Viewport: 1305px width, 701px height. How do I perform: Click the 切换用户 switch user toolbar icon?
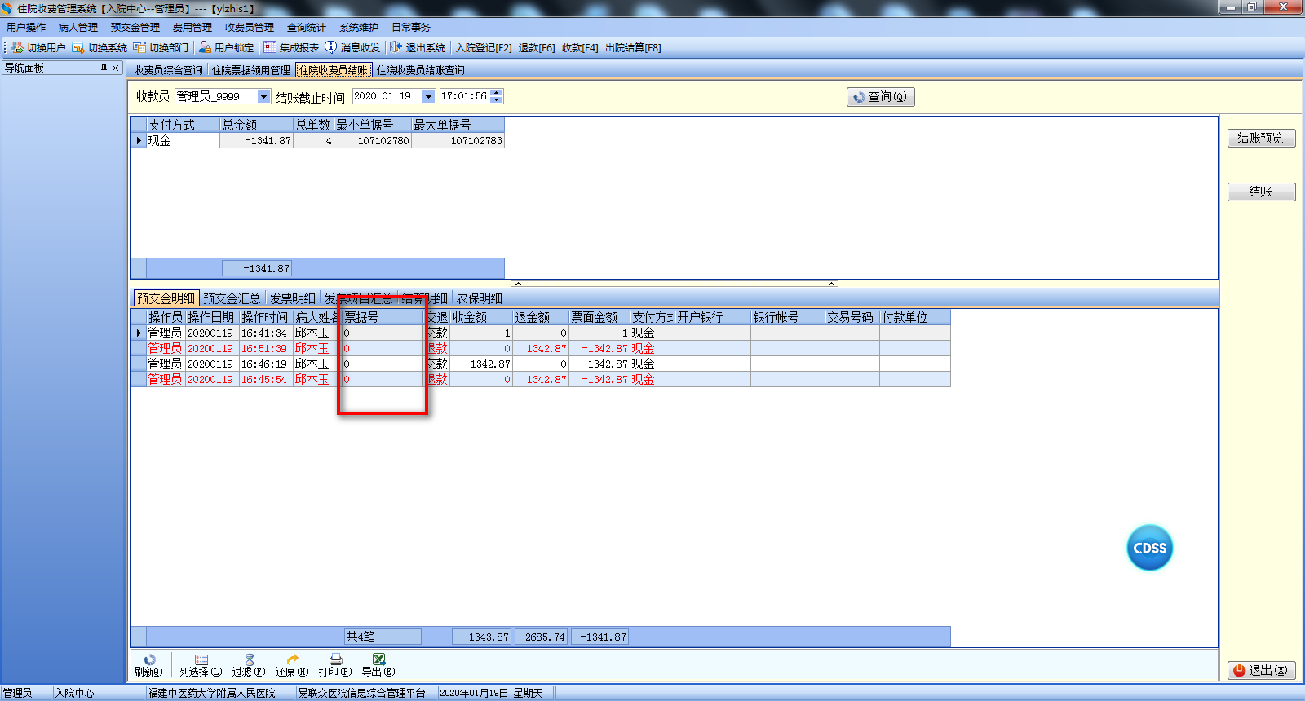coord(17,47)
